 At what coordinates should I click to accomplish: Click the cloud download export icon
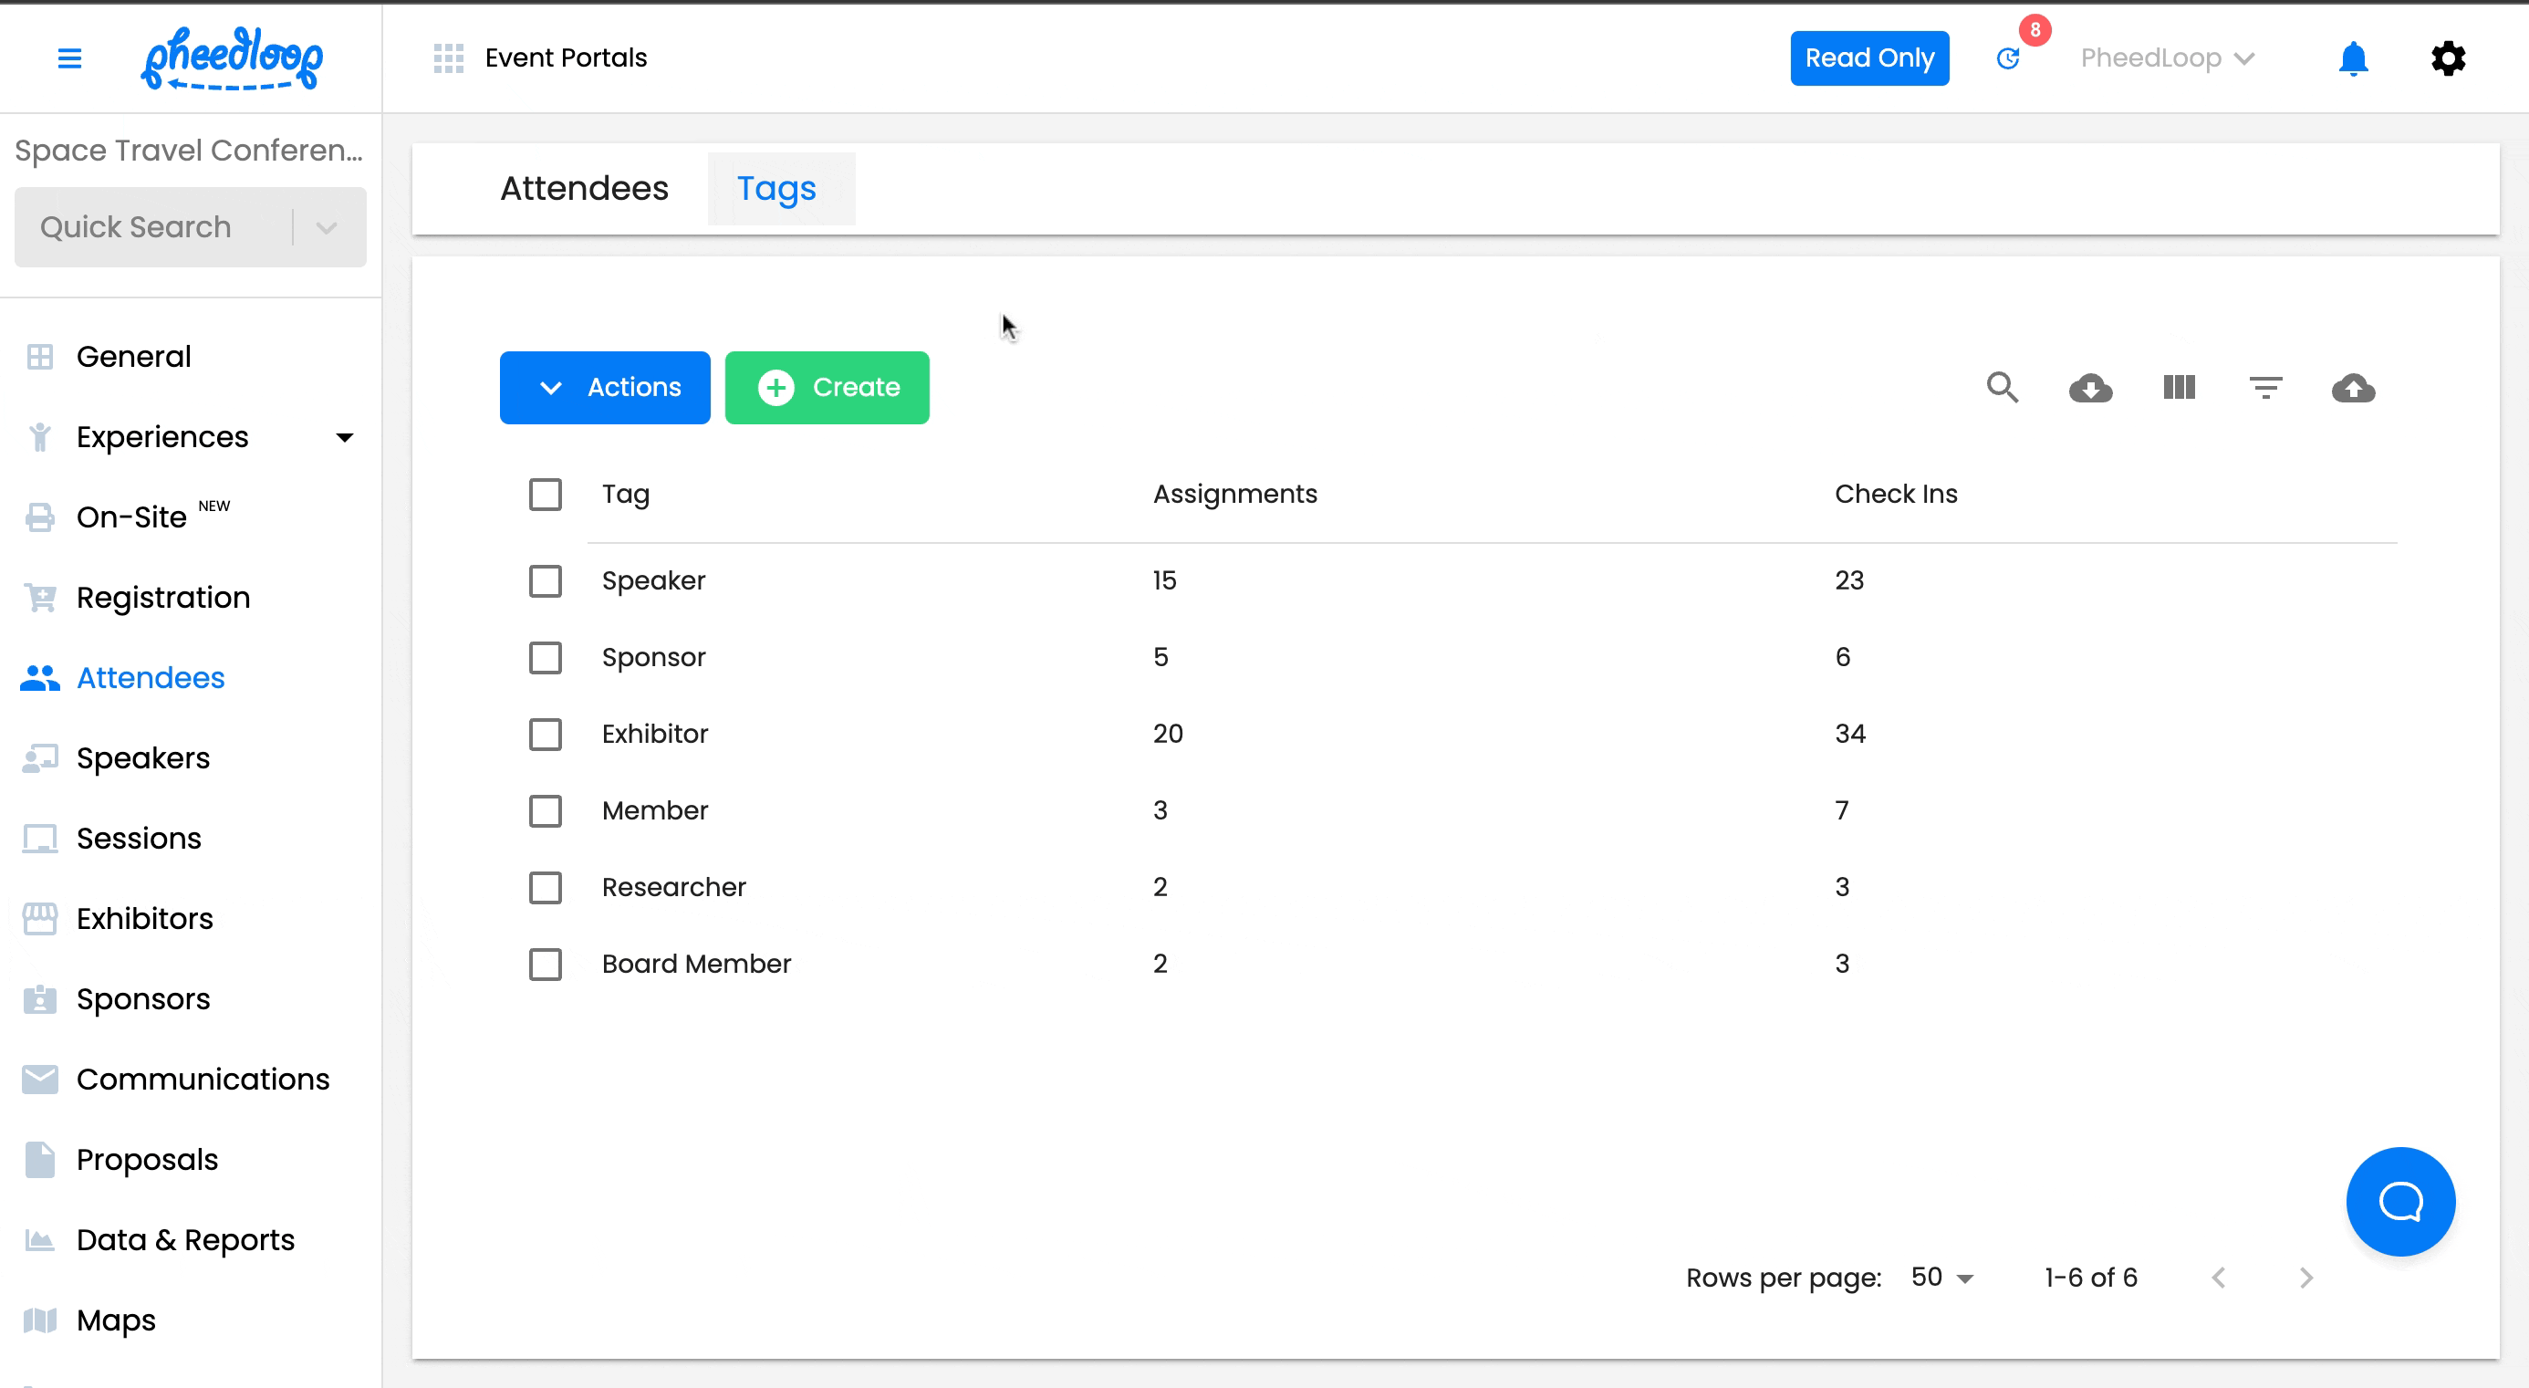click(x=2090, y=388)
